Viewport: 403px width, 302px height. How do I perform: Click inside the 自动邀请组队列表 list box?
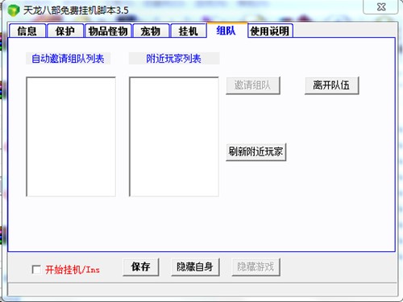71,137
